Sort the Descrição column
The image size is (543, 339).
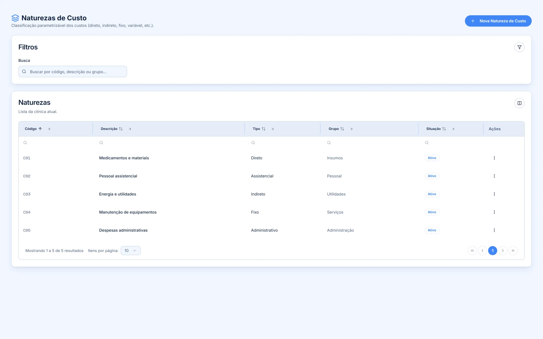(x=121, y=129)
